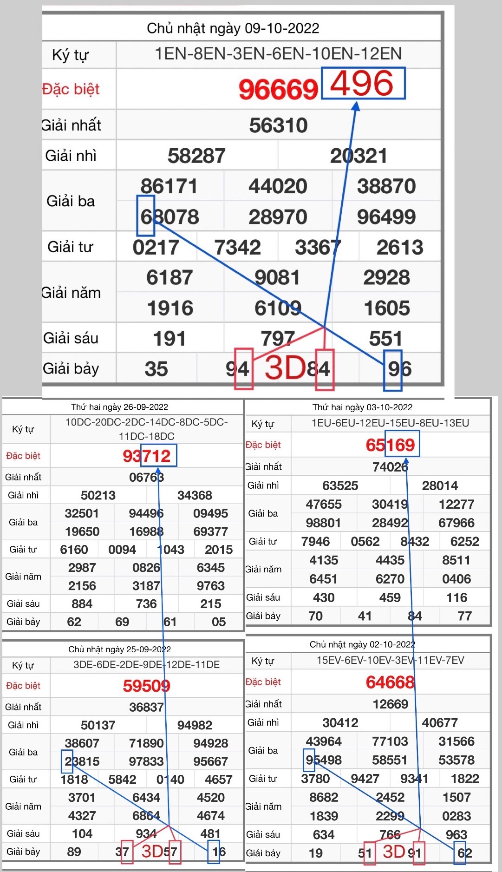Screen dimensions: 502x872
Task: Click the header Thứ hai ngày 03-10-2022
Action: (x=362, y=407)
